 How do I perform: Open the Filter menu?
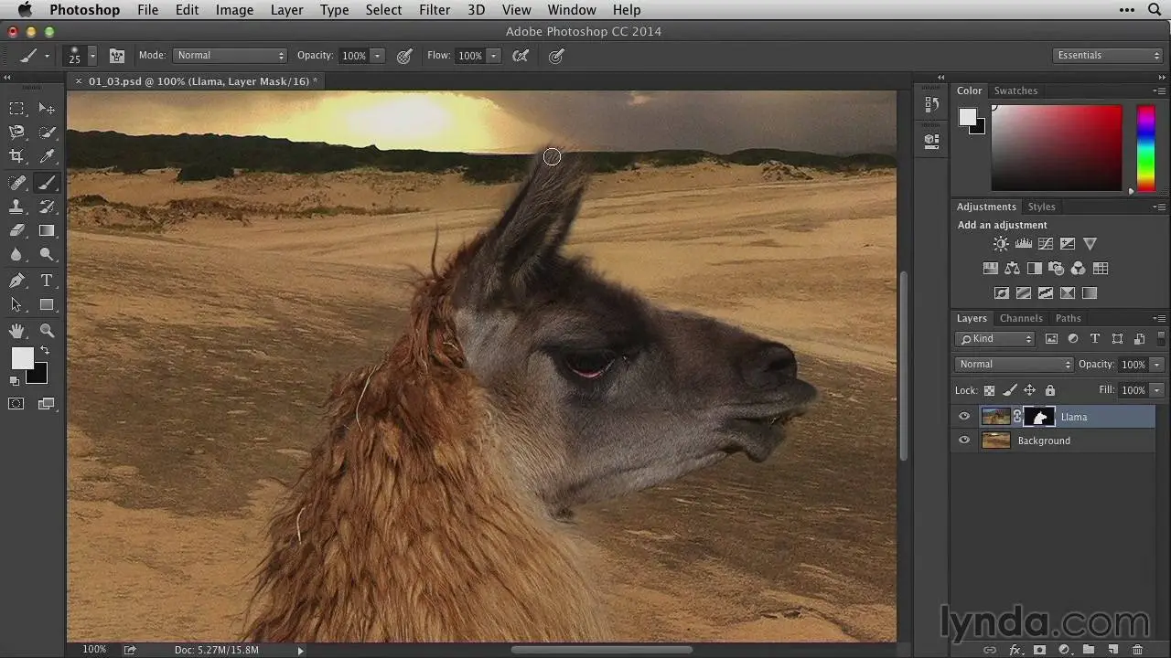pyautogui.click(x=434, y=10)
